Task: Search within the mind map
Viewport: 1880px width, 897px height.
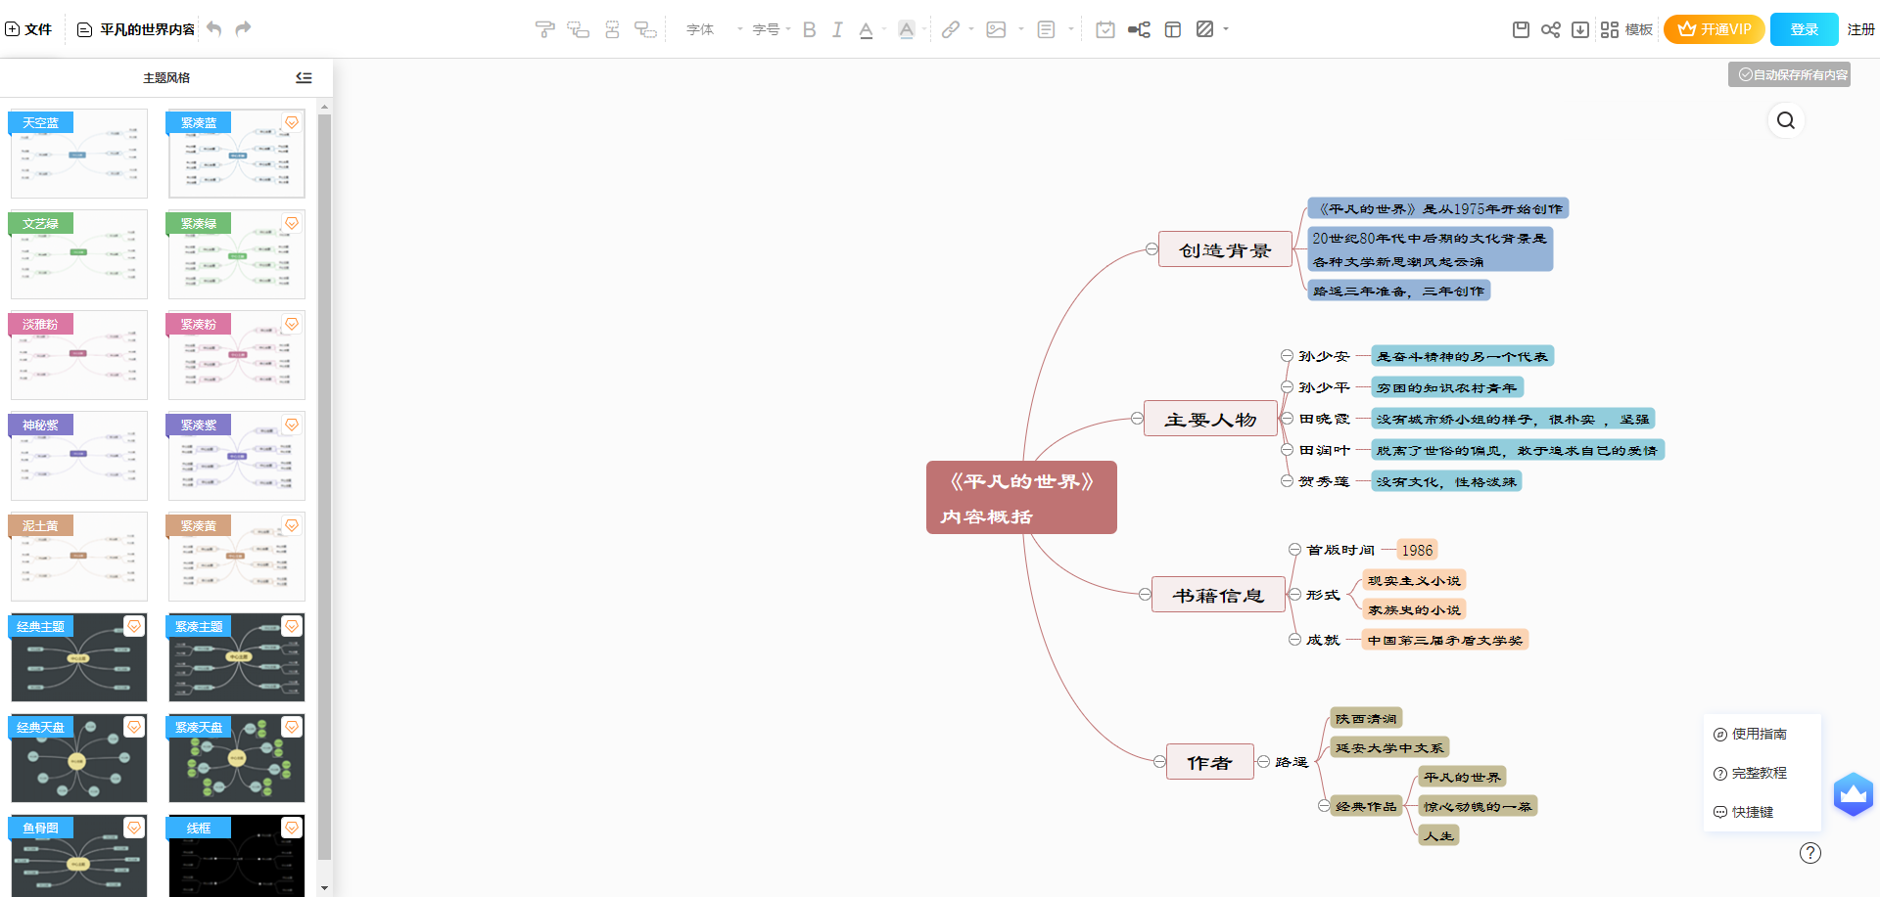Action: [x=1786, y=120]
